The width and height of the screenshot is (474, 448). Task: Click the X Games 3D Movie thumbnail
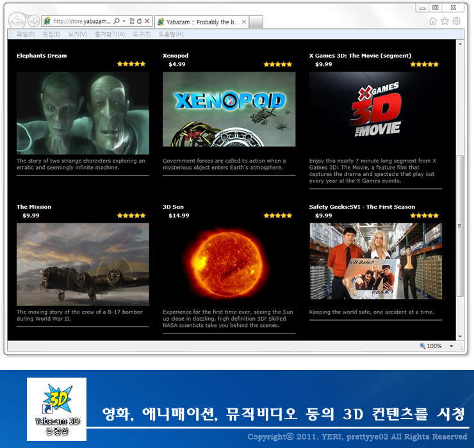pyautogui.click(x=376, y=109)
